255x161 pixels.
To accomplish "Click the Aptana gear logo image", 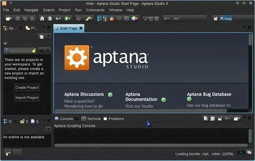I will [x=77, y=57].
